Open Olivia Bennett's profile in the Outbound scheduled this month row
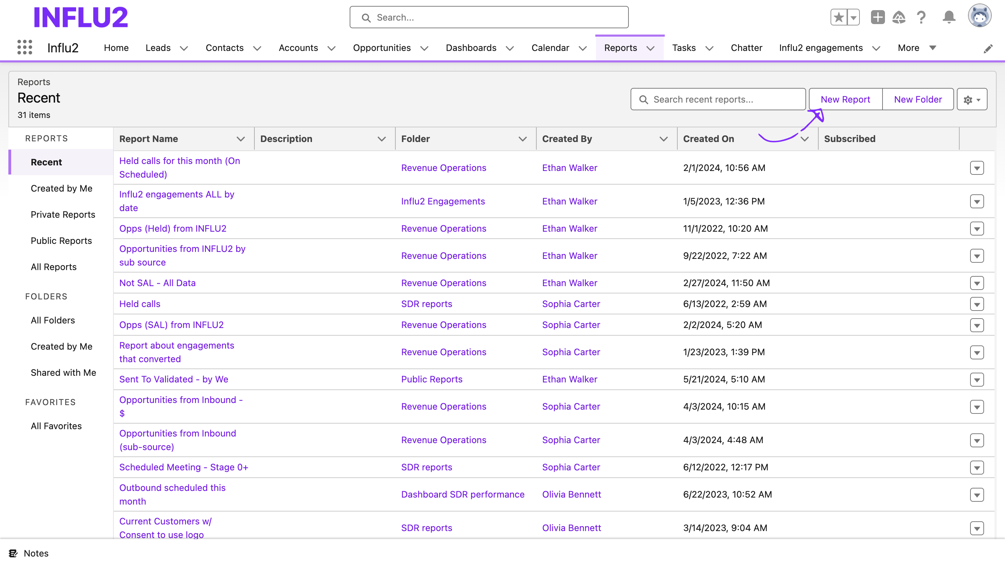The width and height of the screenshot is (1005, 567). click(x=571, y=494)
